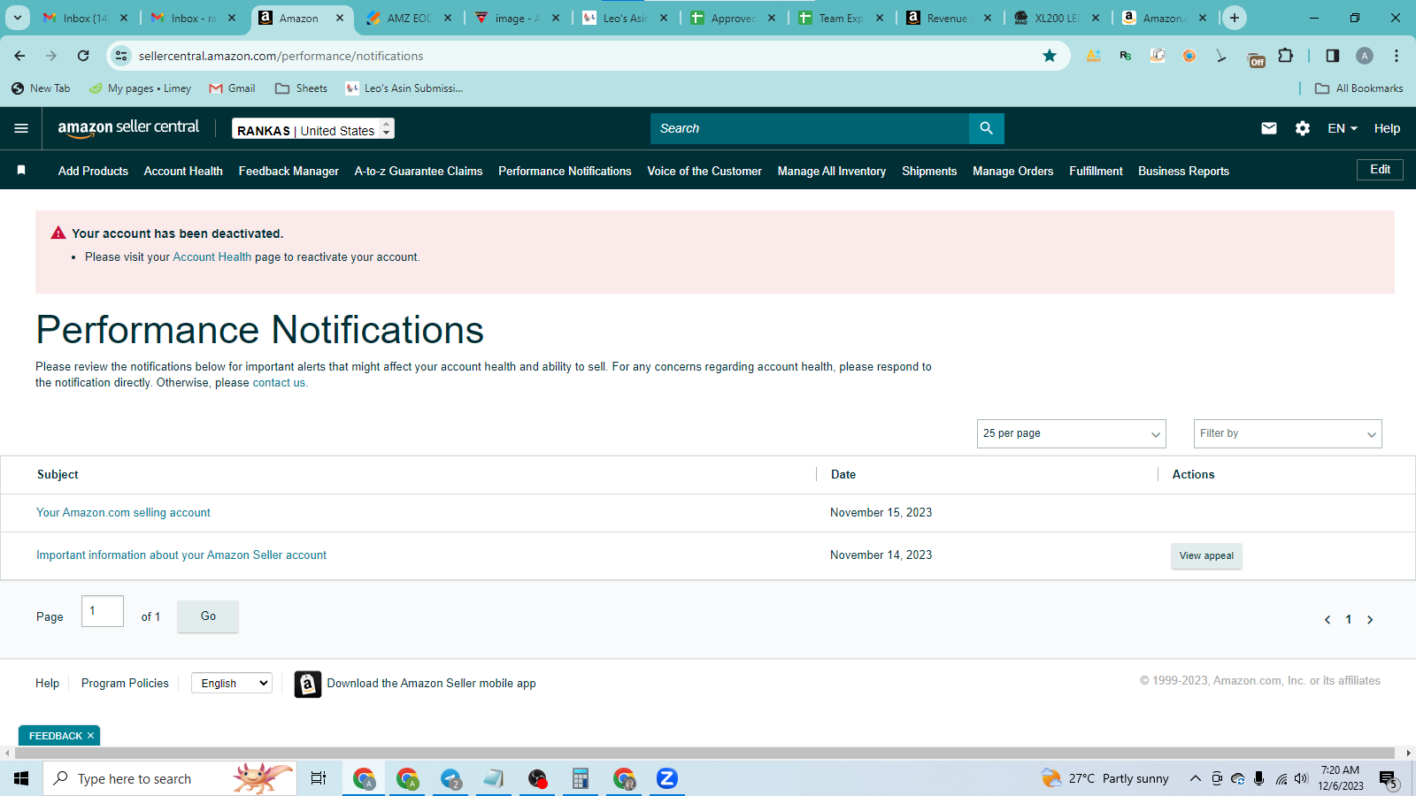This screenshot has height=796, width=1416.
Task: Expand the EN language dropdown
Action: 1342,128
